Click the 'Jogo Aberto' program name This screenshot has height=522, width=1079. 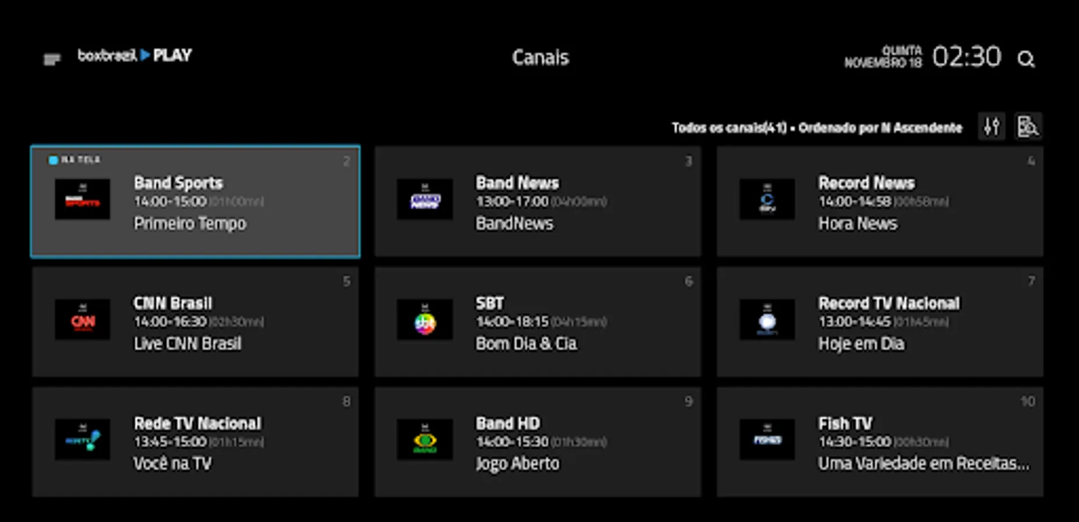pos(517,464)
